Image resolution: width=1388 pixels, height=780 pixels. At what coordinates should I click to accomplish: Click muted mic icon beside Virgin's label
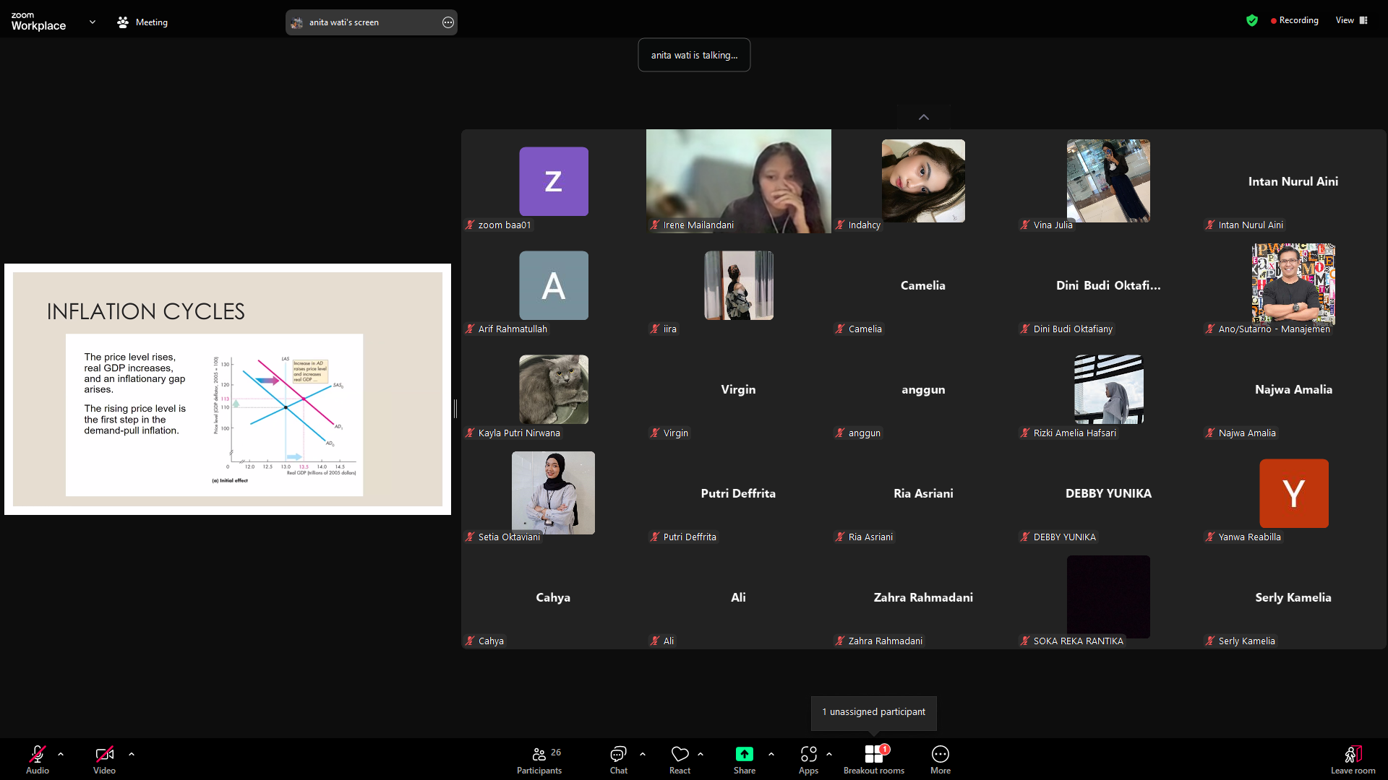pos(655,433)
